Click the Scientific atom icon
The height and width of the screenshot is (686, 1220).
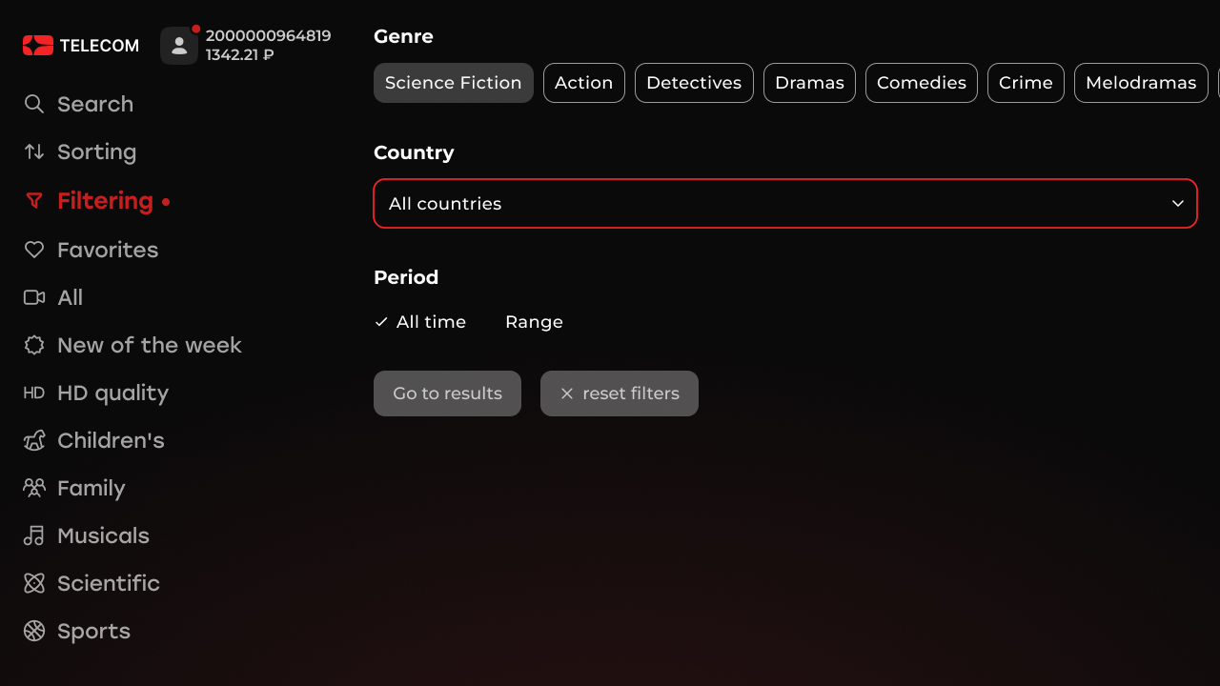[x=34, y=583]
